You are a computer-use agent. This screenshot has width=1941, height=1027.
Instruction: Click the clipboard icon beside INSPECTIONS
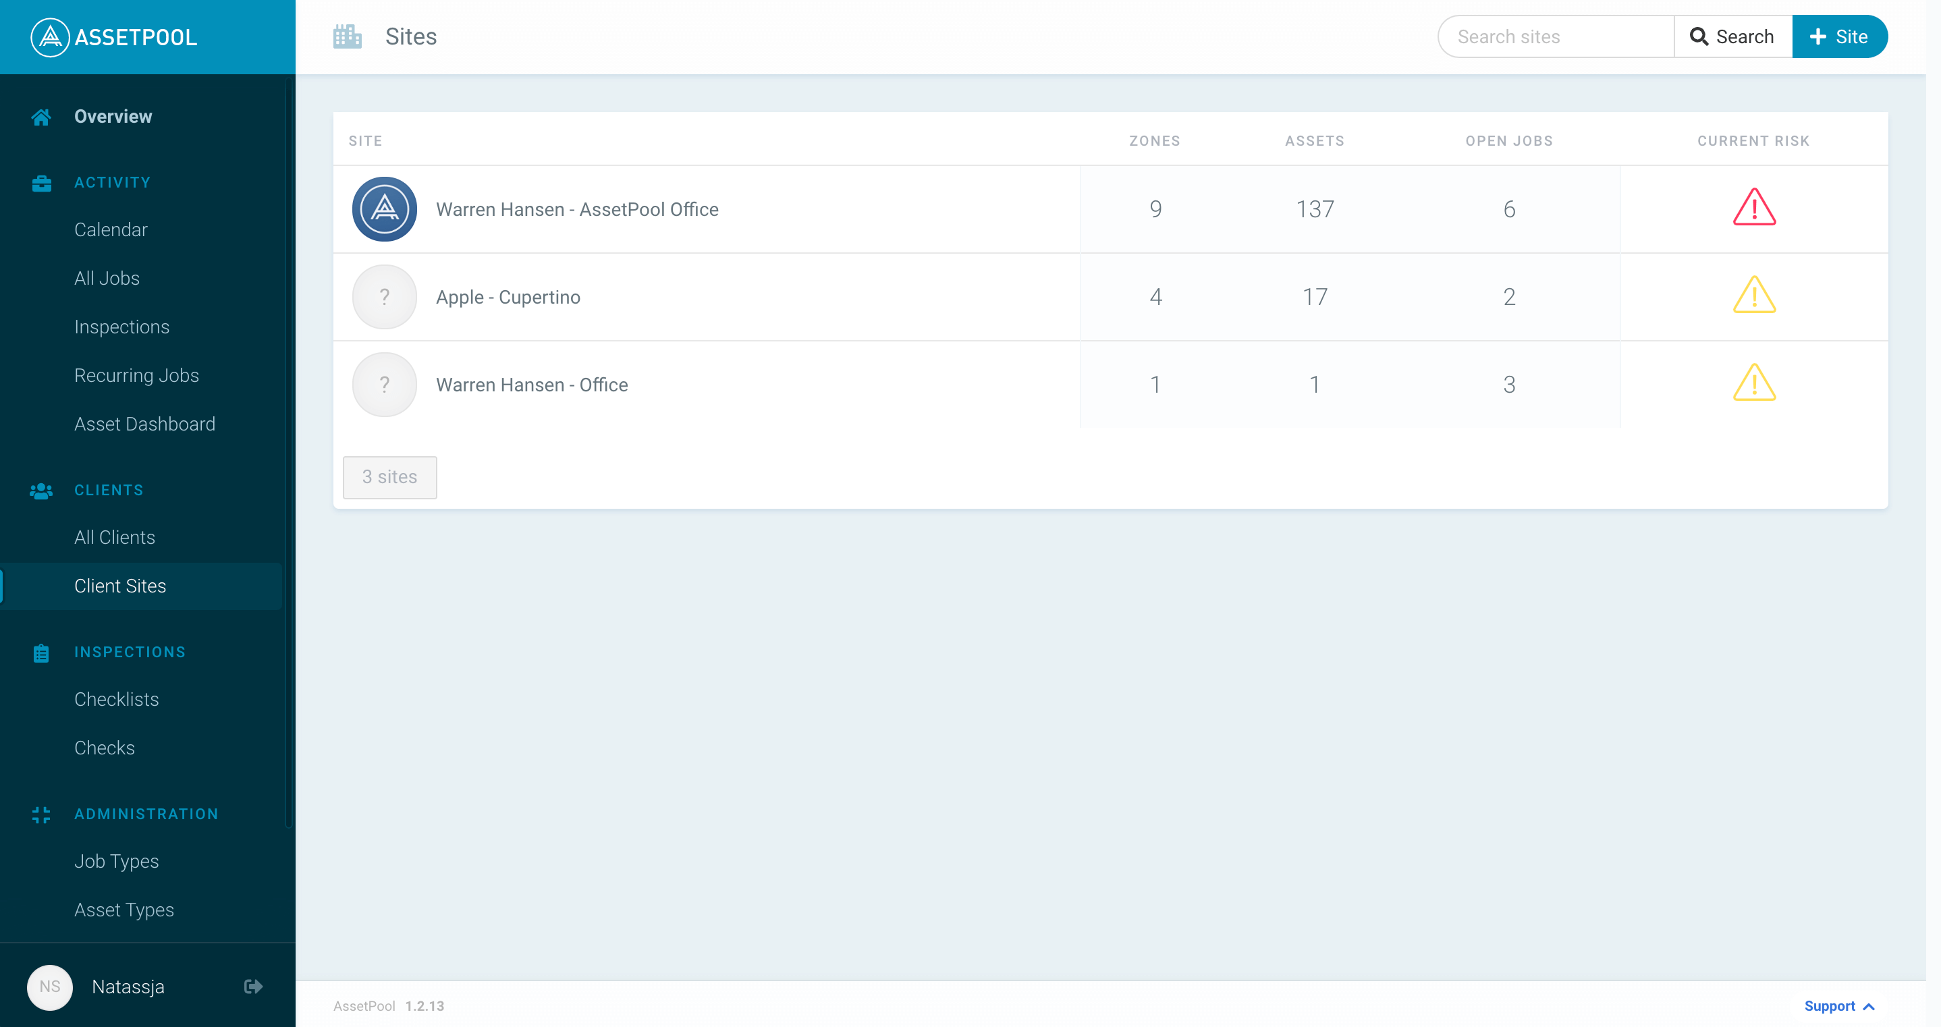pos(40,653)
